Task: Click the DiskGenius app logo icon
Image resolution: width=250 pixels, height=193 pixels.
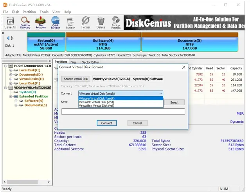Action: click(x=5, y=5)
